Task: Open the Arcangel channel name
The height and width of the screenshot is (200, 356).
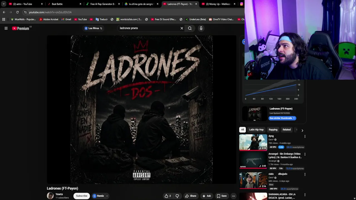Action: click(x=273, y=161)
